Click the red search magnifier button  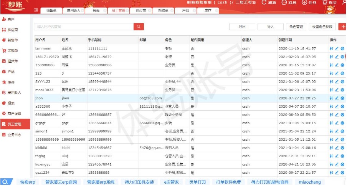139,27
